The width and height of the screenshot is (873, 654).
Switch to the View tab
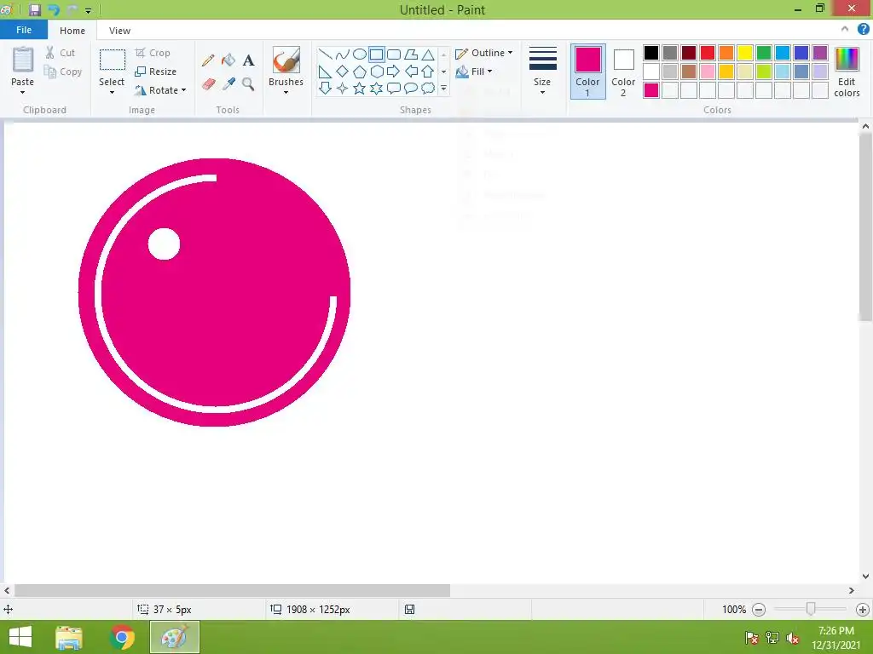119,31
